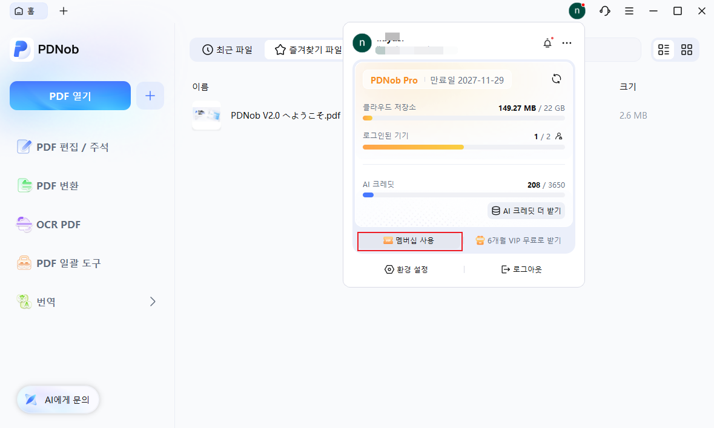Switch to 즐겨찾기 파일 tab
This screenshot has height=428, width=714.
point(308,50)
